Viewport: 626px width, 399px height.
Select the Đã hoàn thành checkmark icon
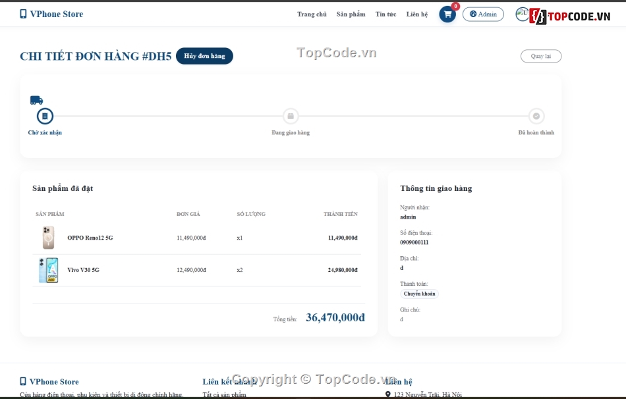(x=536, y=116)
